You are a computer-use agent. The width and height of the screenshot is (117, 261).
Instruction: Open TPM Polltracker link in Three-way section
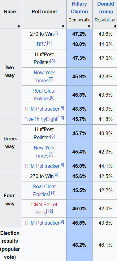[x=42, y=166]
